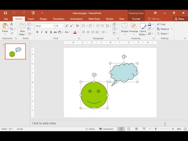Increase list indent level
Image resolution: width=188 pixels, height=141 pixels.
point(103,26)
